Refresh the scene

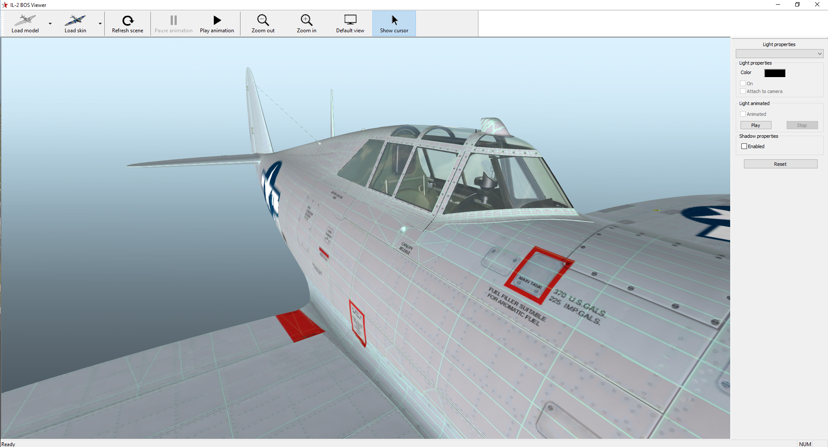pyautogui.click(x=128, y=24)
